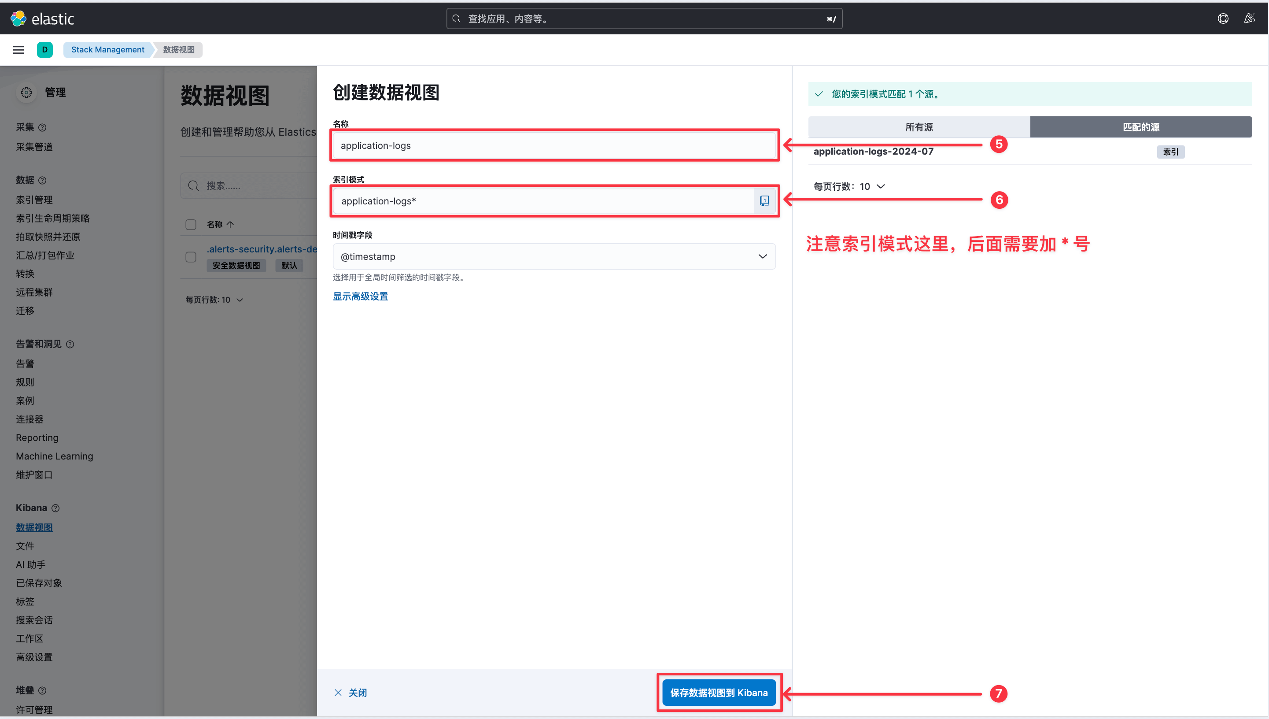Viewport: 1269px width, 719px height.
Task: Open 工作区 in sidebar
Action: [30, 638]
